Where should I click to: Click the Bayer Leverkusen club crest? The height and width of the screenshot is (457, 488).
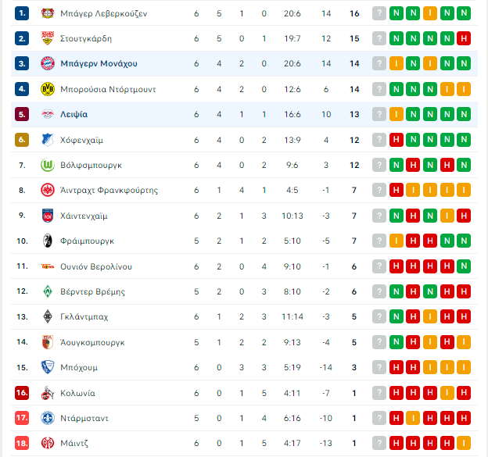click(x=48, y=13)
